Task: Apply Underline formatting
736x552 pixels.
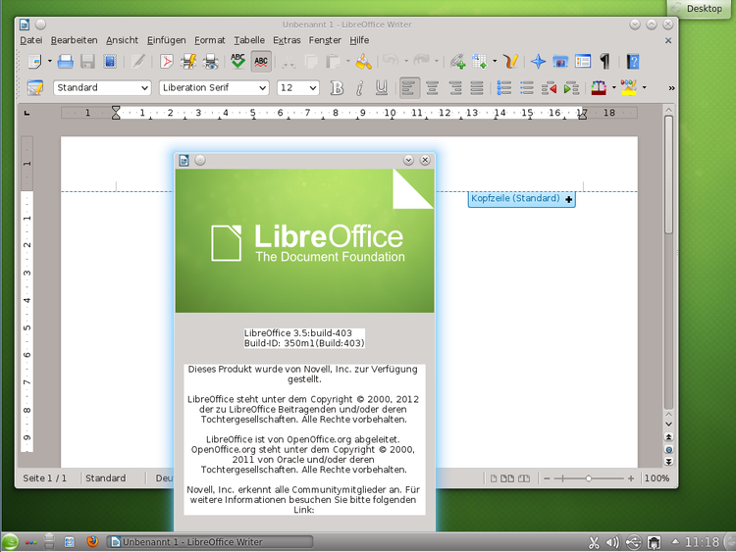Action: pyautogui.click(x=381, y=88)
